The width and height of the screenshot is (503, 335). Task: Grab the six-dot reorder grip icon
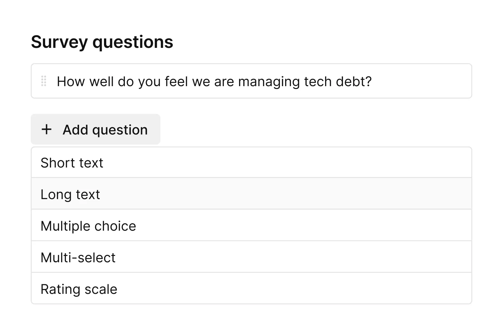(44, 81)
